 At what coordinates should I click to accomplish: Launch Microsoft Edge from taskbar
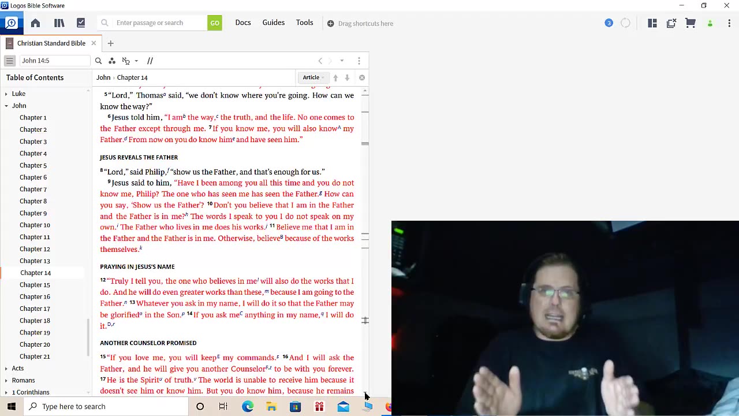(x=248, y=407)
